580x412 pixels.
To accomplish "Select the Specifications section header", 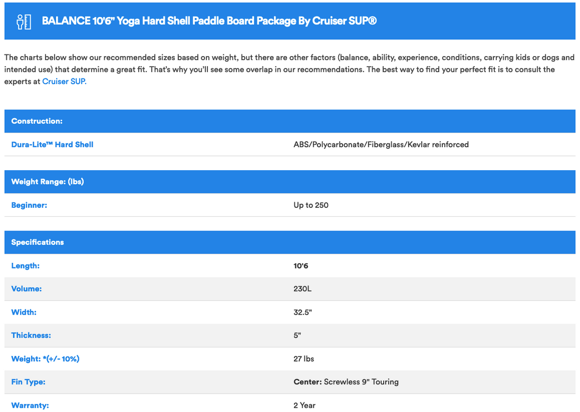I will tap(38, 242).
